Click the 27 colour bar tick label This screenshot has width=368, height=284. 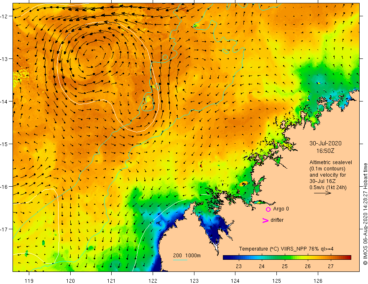pos(331,266)
